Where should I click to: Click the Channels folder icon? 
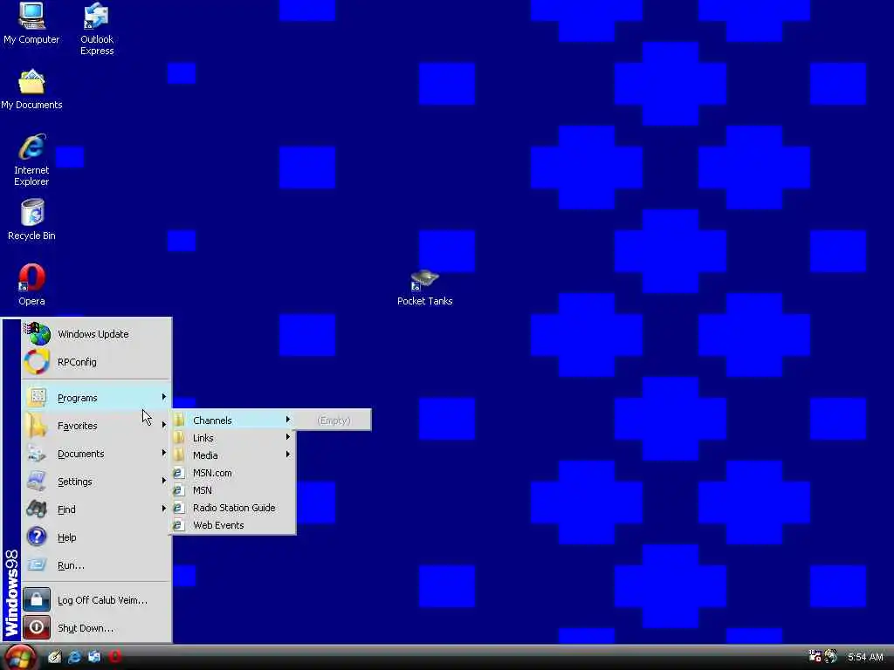coord(179,420)
